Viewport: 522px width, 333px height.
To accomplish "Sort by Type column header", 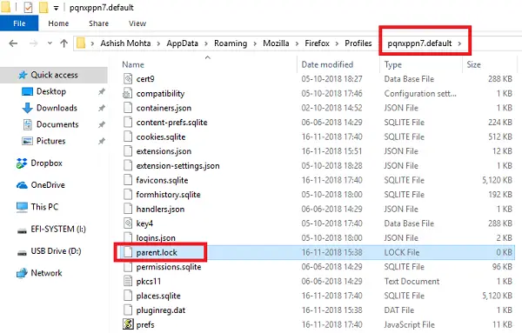I will click(393, 64).
